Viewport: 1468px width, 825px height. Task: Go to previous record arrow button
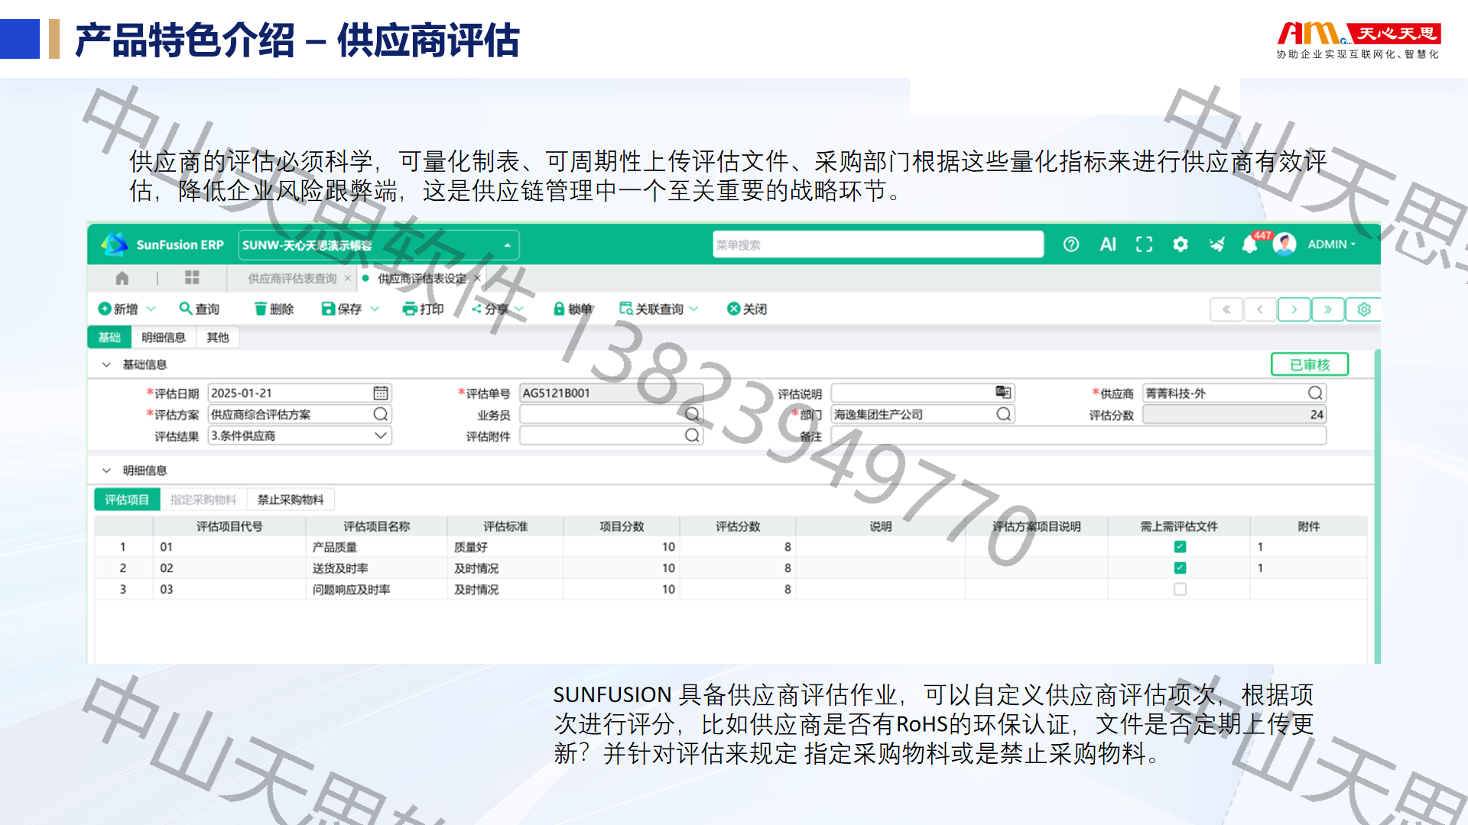pos(1260,309)
